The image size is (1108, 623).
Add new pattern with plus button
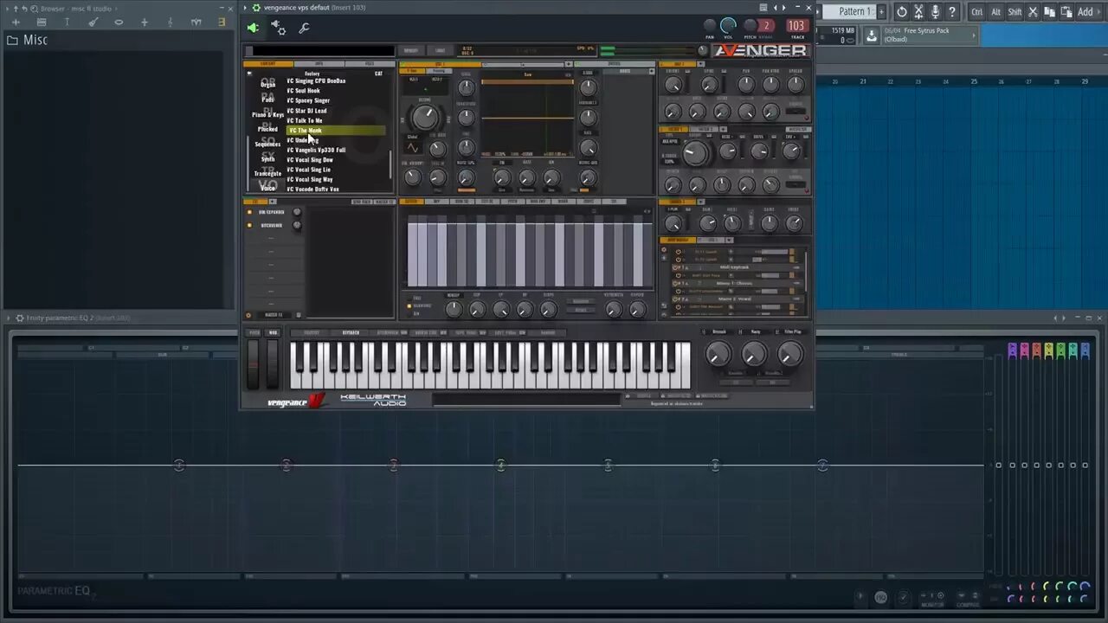pos(882,11)
